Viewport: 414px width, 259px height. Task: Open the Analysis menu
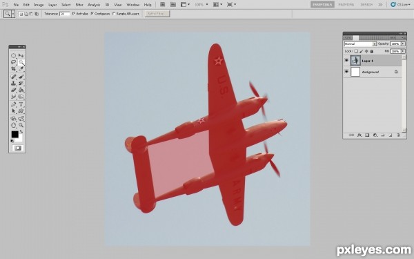[x=94, y=5]
